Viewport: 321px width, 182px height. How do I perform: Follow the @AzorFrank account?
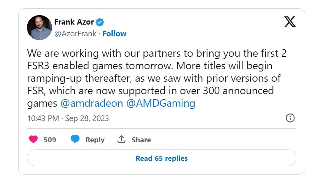click(114, 34)
